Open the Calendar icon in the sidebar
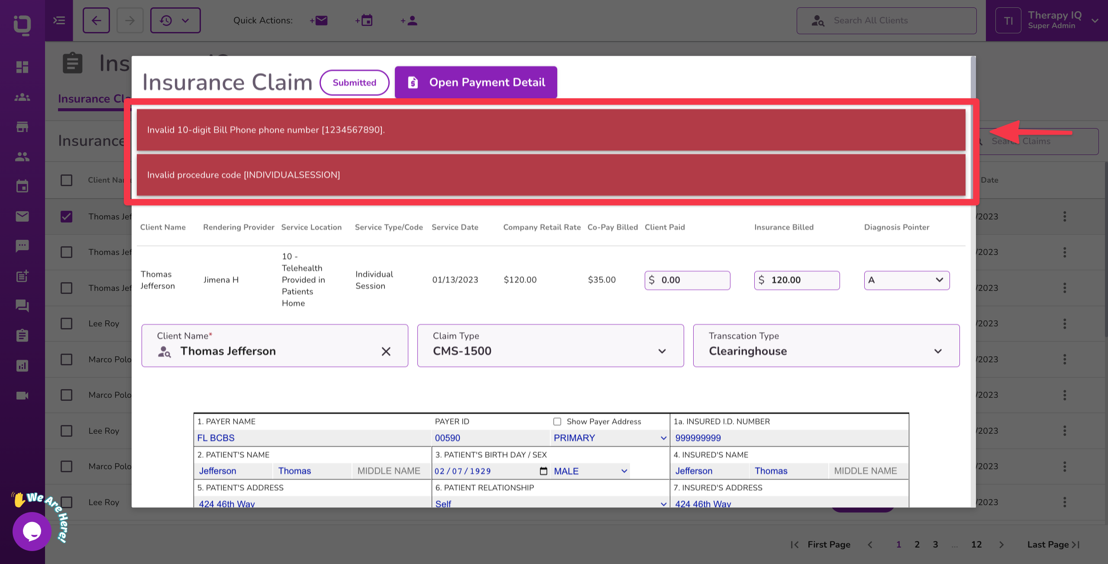This screenshot has height=564, width=1108. [22, 186]
